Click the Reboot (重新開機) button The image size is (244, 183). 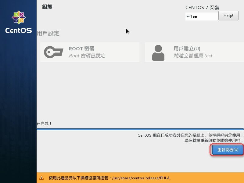pos(228,150)
